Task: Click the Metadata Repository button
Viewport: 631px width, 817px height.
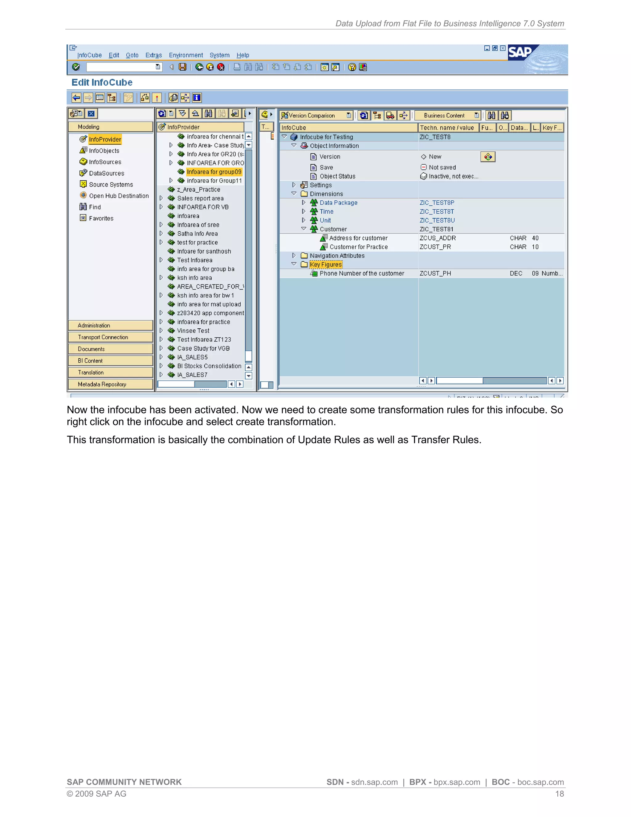Action: (111, 384)
